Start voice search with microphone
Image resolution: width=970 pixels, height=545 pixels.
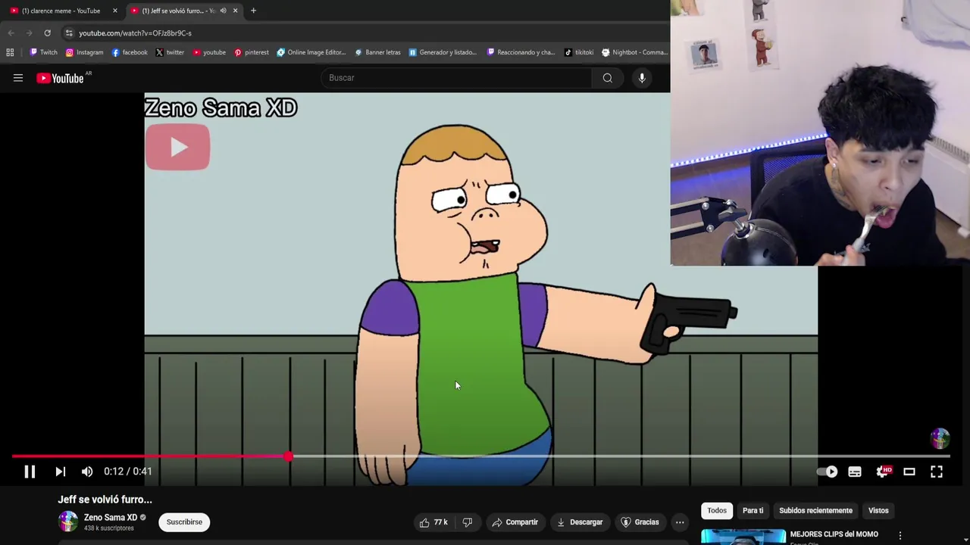click(642, 78)
